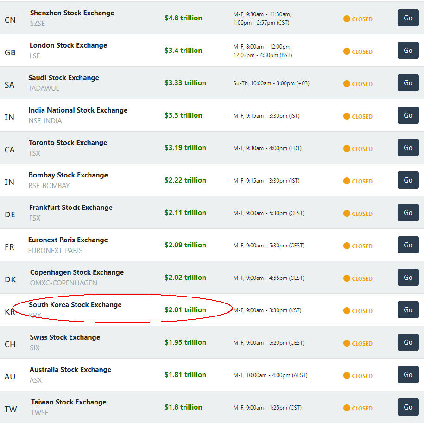Click Go button for Saudi Stock Exchange

408,83
